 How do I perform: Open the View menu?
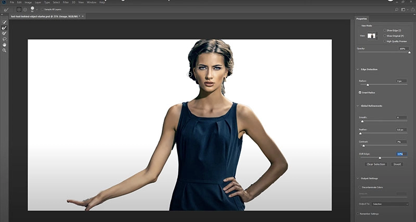(81, 3)
